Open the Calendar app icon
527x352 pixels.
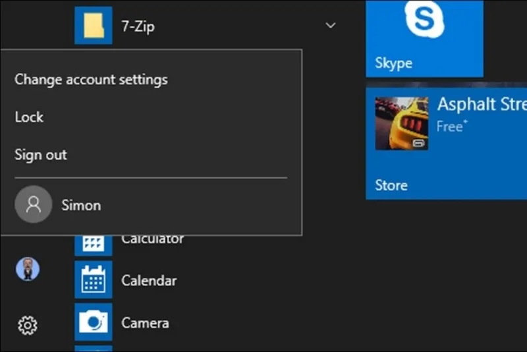(x=93, y=280)
